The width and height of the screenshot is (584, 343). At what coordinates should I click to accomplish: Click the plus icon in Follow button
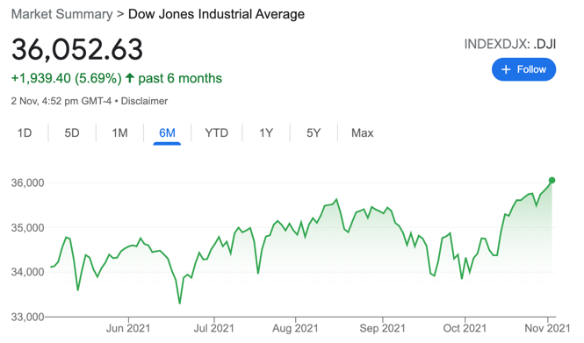[506, 69]
